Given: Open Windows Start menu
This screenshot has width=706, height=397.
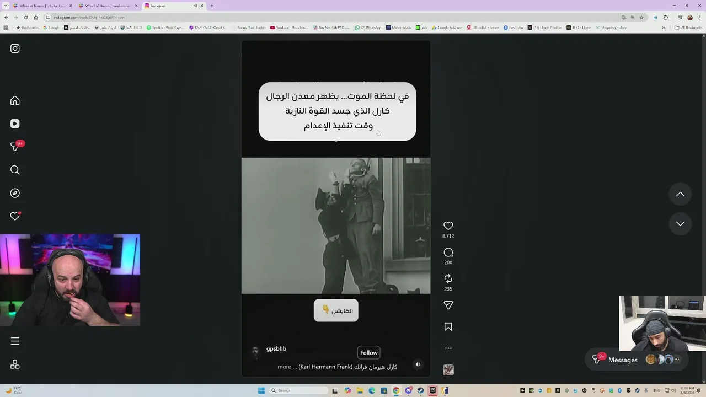Looking at the screenshot, I should 261,390.
